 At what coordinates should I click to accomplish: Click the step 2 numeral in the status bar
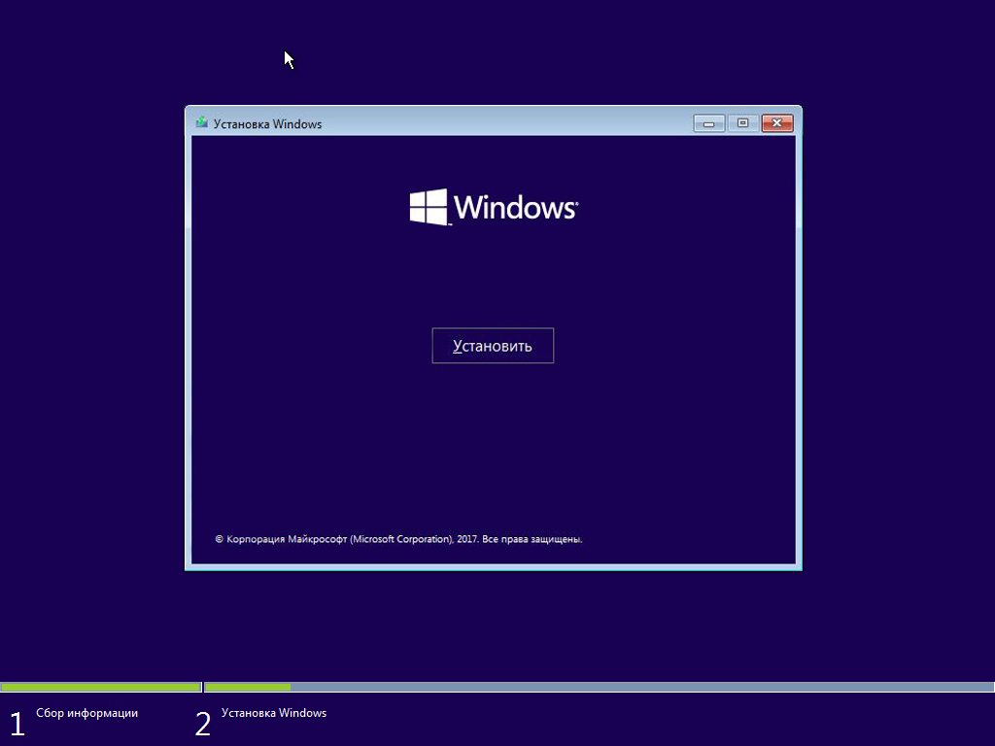tap(204, 724)
